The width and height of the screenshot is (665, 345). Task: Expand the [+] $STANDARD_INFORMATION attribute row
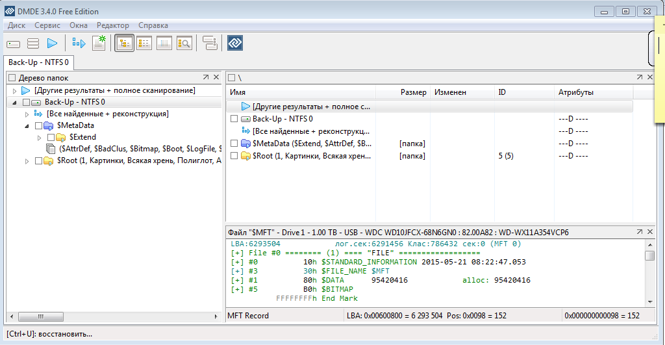(236, 262)
